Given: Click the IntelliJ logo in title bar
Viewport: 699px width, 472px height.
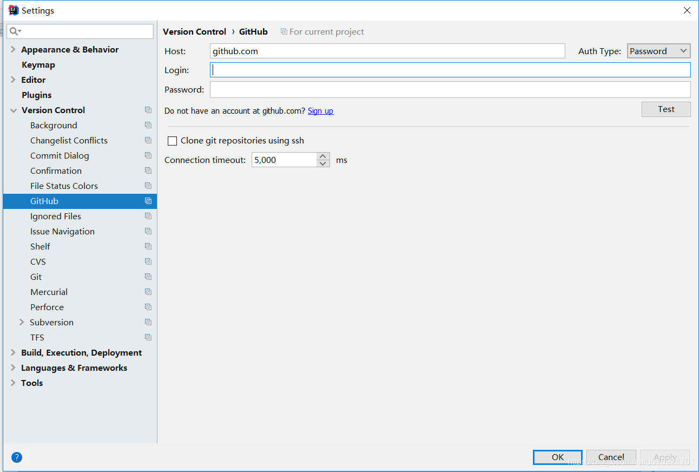Looking at the screenshot, I should (x=14, y=10).
